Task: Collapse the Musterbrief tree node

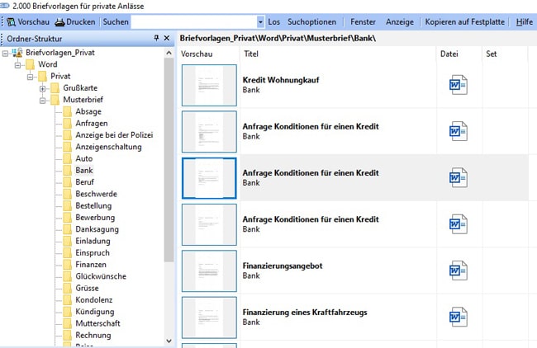Action: 43,100
